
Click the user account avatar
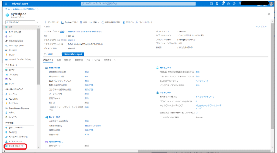pos(271,4)
